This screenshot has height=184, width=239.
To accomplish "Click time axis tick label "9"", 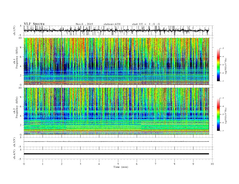I will [193, 164].
